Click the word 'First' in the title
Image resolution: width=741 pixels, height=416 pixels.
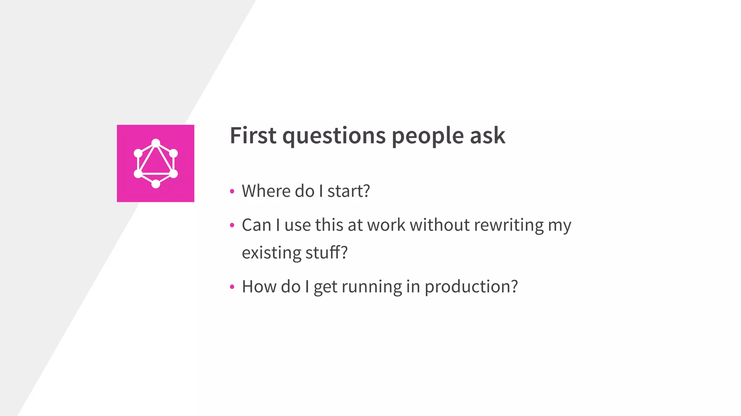(253, 136)
